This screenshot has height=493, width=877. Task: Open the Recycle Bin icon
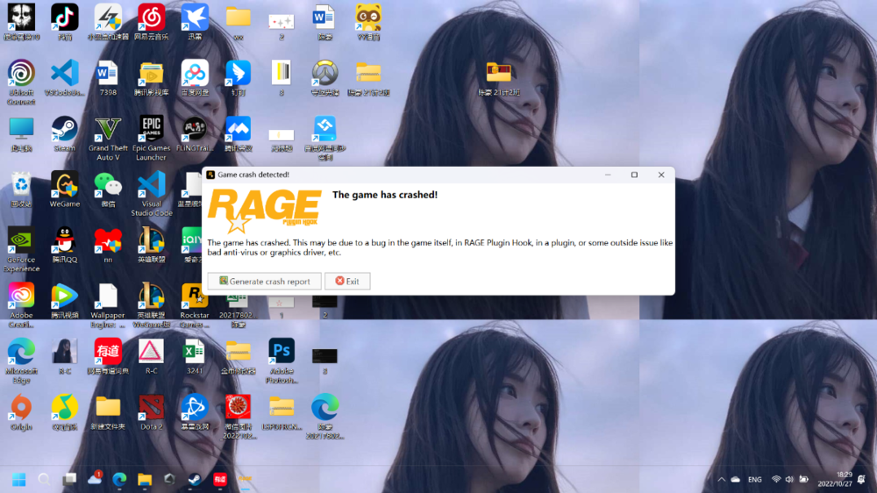pos(21,189)
